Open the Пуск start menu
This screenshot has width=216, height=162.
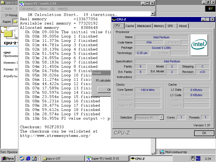8,158
